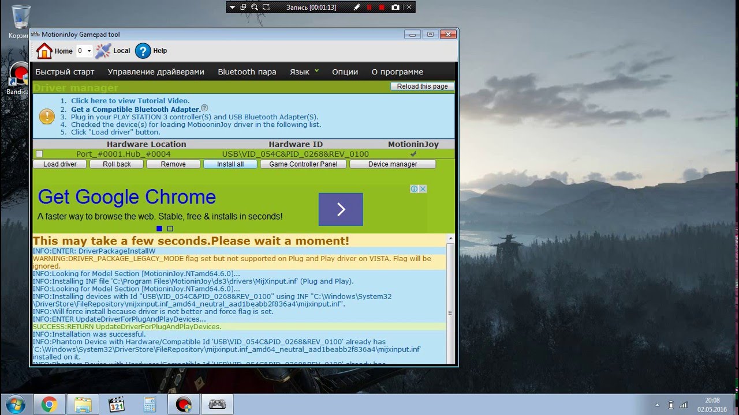Open the Быстрый старт tab
This screenshot has height=415, width=739.
(x=65, y=72)
